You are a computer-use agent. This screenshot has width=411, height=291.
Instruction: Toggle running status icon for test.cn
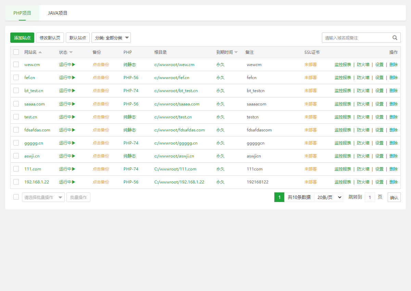tap(74, 117)
